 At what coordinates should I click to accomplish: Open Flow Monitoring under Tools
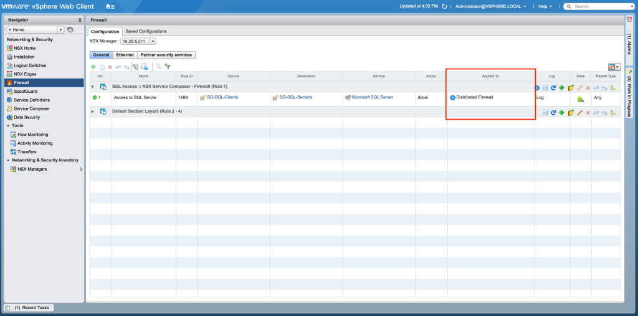click(32, 135)
